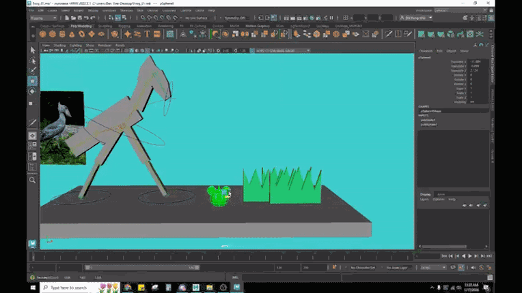This screenshot has width=522, height=293.
Task: Open the menu set dropdown
Action: pyautogui.click(x=44, y=18)
